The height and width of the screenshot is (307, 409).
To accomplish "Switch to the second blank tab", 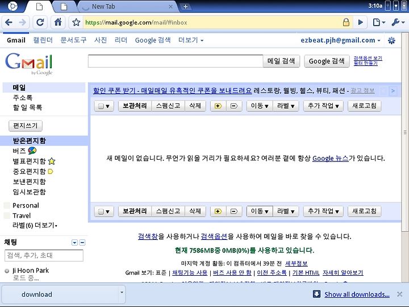I will pyautogui.click(x=64, y=6).
